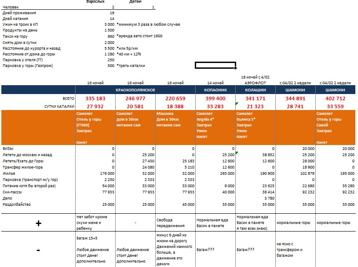358x267 pixels.
Task: Select the 'Депо' value 3 780
Action: pos(270,198)
